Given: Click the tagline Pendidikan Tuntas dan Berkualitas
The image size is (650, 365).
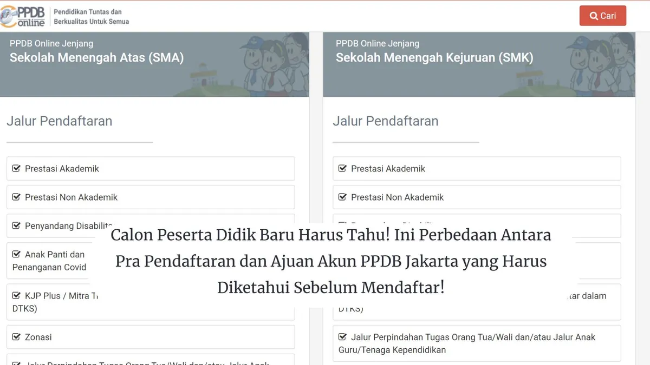Looking at the screenshot, I should [91, 17].
